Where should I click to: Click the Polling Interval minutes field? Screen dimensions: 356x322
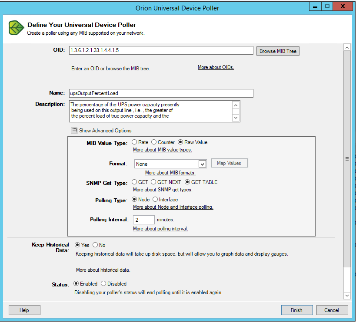point(143,220)
